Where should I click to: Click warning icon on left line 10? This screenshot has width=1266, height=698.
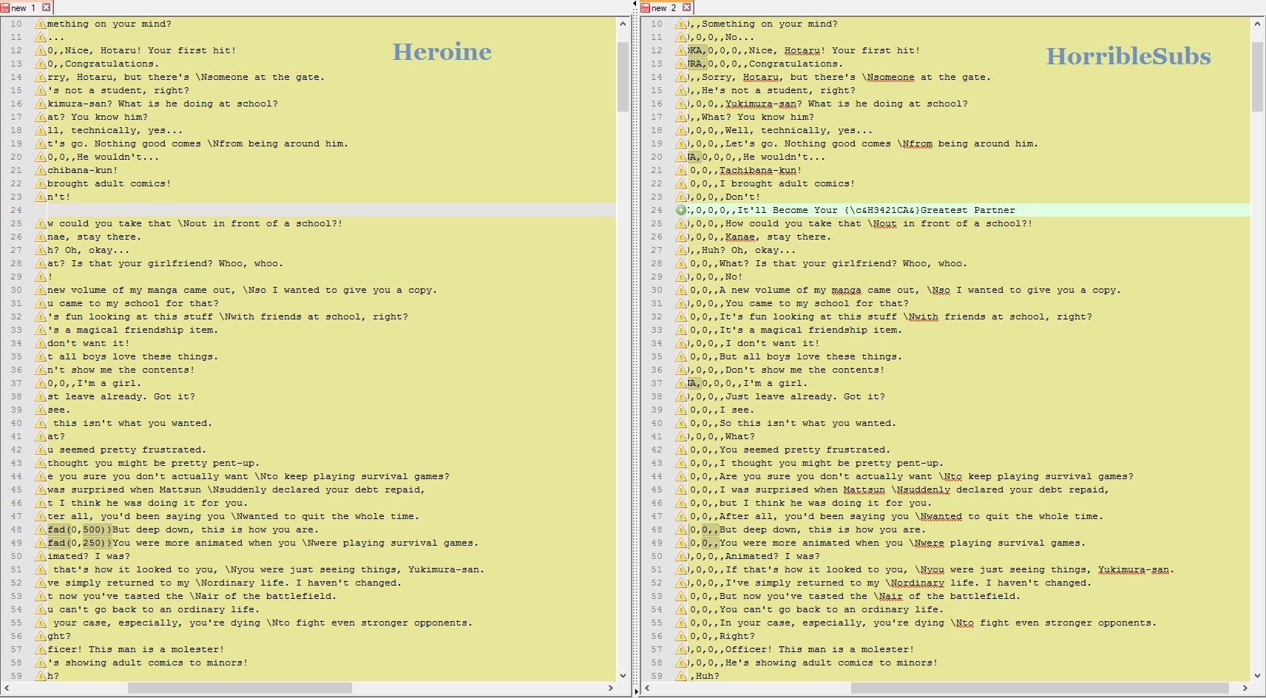[x=41, y=24]
